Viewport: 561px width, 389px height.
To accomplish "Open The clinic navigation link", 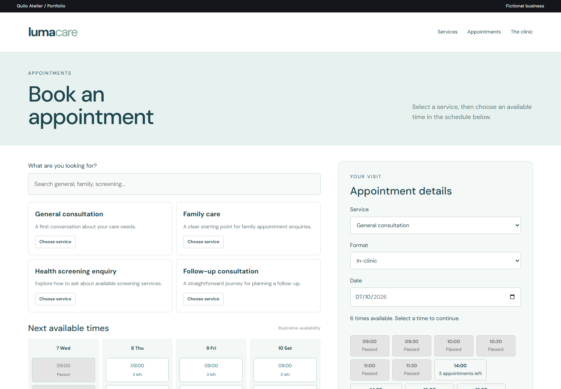I will coord(522,32).
